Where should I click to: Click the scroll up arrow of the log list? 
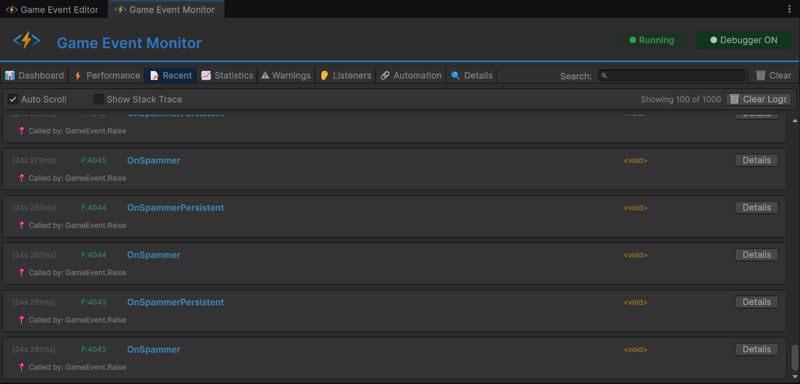click(795, 121)
